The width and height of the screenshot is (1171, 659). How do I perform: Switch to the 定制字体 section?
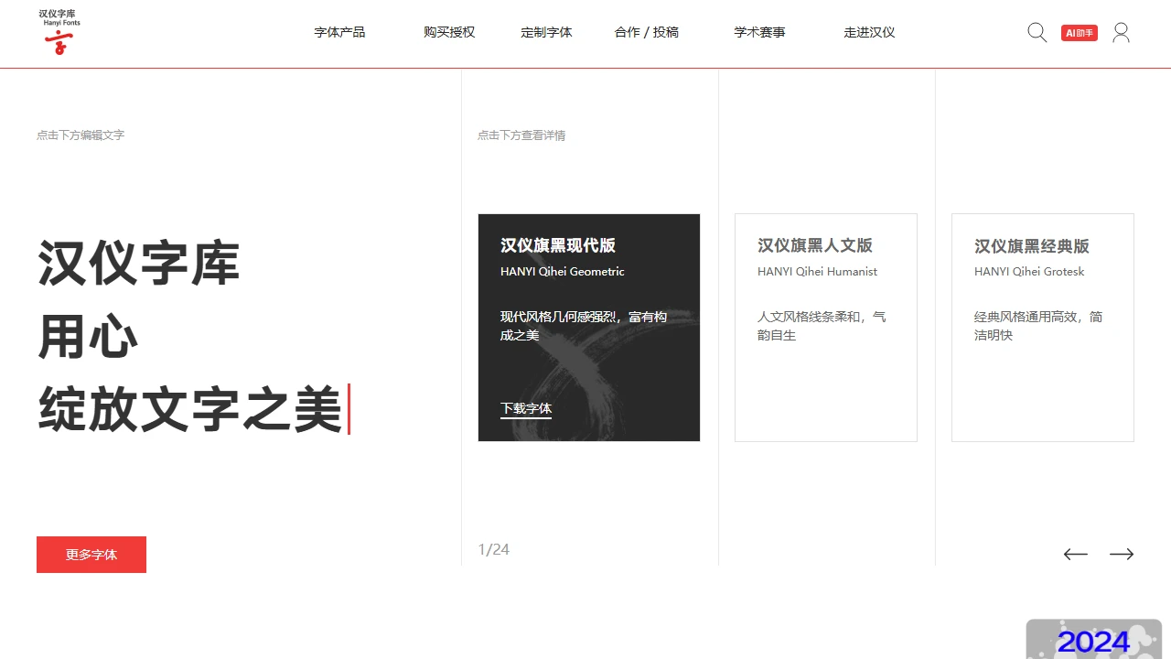546,31
